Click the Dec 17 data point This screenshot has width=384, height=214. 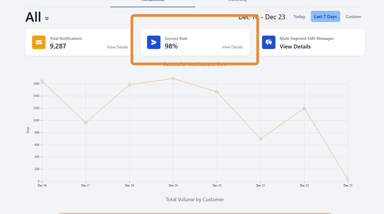pyautogui.click(x=86, y=123)
